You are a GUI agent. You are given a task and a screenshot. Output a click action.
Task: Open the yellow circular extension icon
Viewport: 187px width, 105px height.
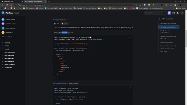click(x=149, y=5)
